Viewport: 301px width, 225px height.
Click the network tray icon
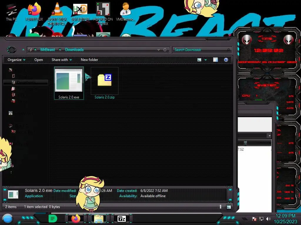pos(261,219)
